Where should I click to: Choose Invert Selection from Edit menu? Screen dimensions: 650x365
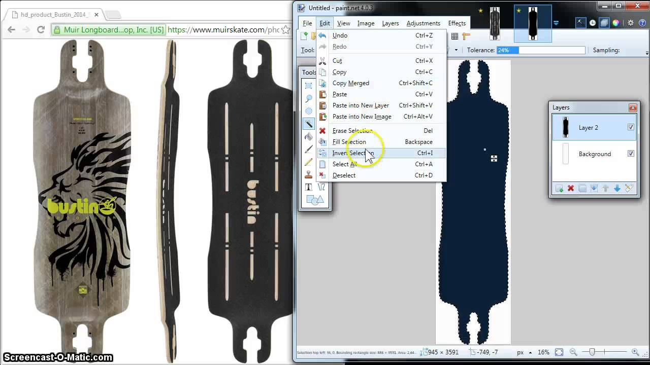click(x=381, y=153)
